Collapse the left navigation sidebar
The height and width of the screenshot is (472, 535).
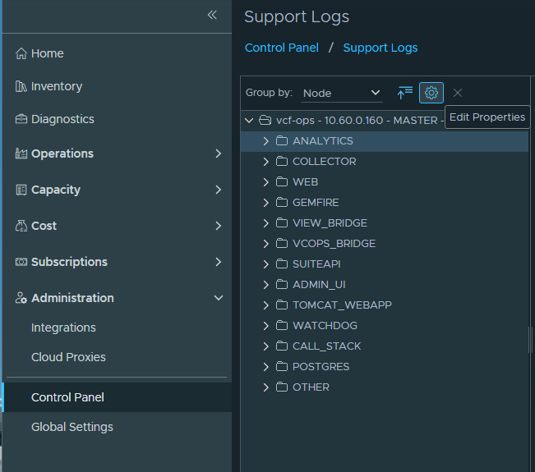pos(212,15)
